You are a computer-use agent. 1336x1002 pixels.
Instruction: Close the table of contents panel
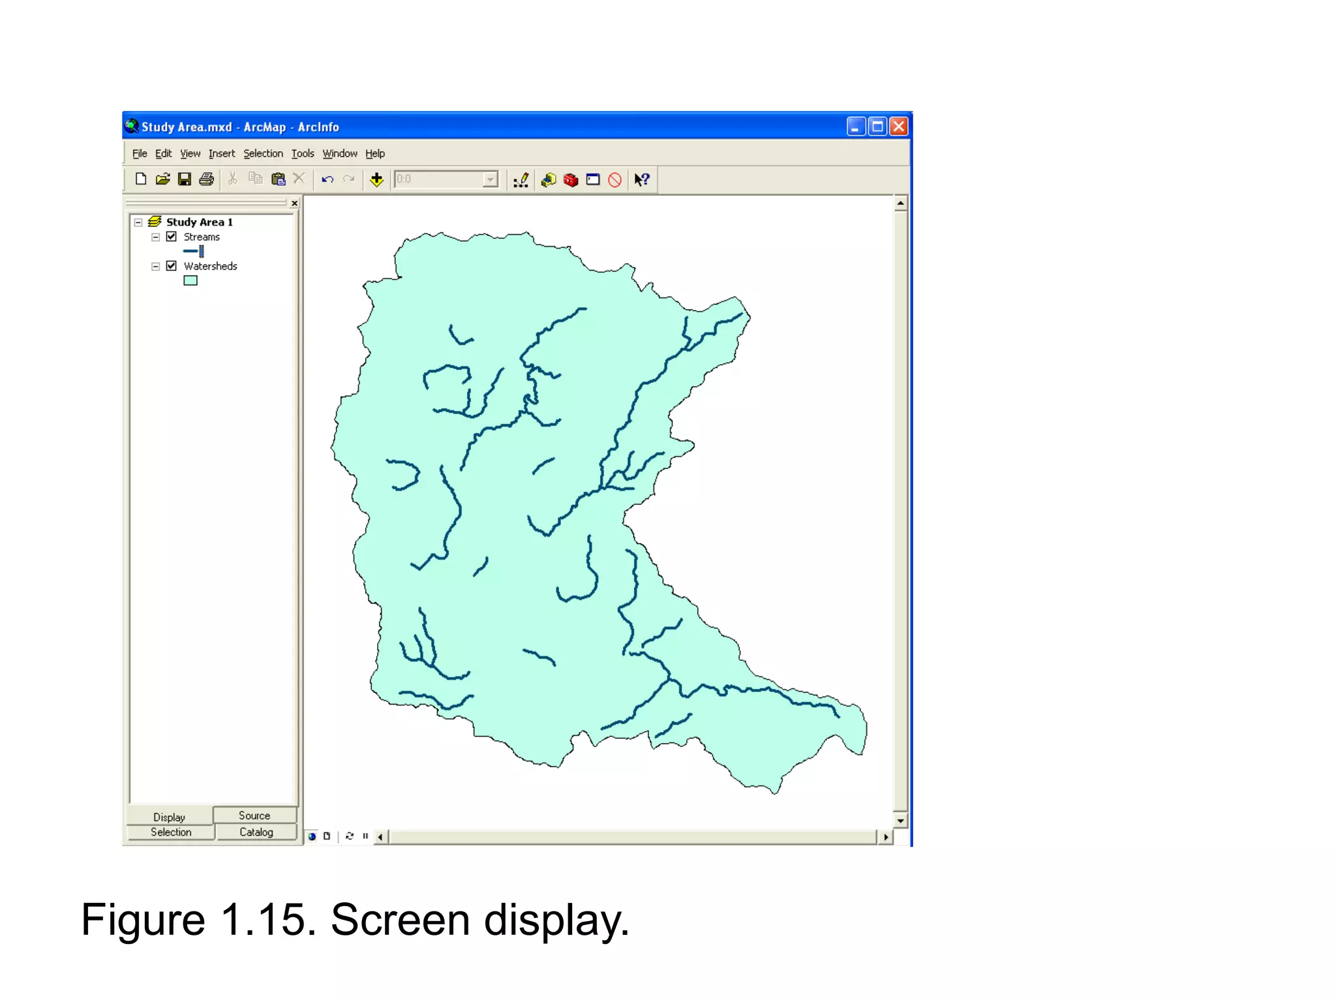click(294, 204)
